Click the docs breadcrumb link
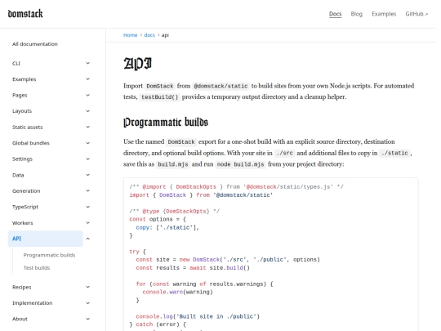Image resolution: width=441 pixels, height=331 pixels. pyautogui.click(x=149, y=35)
